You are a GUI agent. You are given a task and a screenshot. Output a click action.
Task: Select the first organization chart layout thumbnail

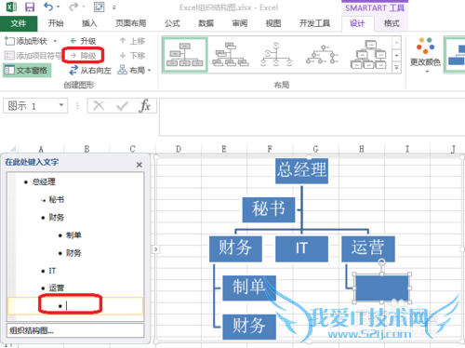click(x=185, y=55)
